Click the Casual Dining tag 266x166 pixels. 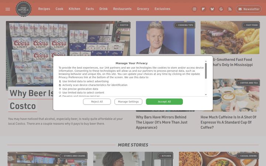pyautogui.click(x=247, y=156)
